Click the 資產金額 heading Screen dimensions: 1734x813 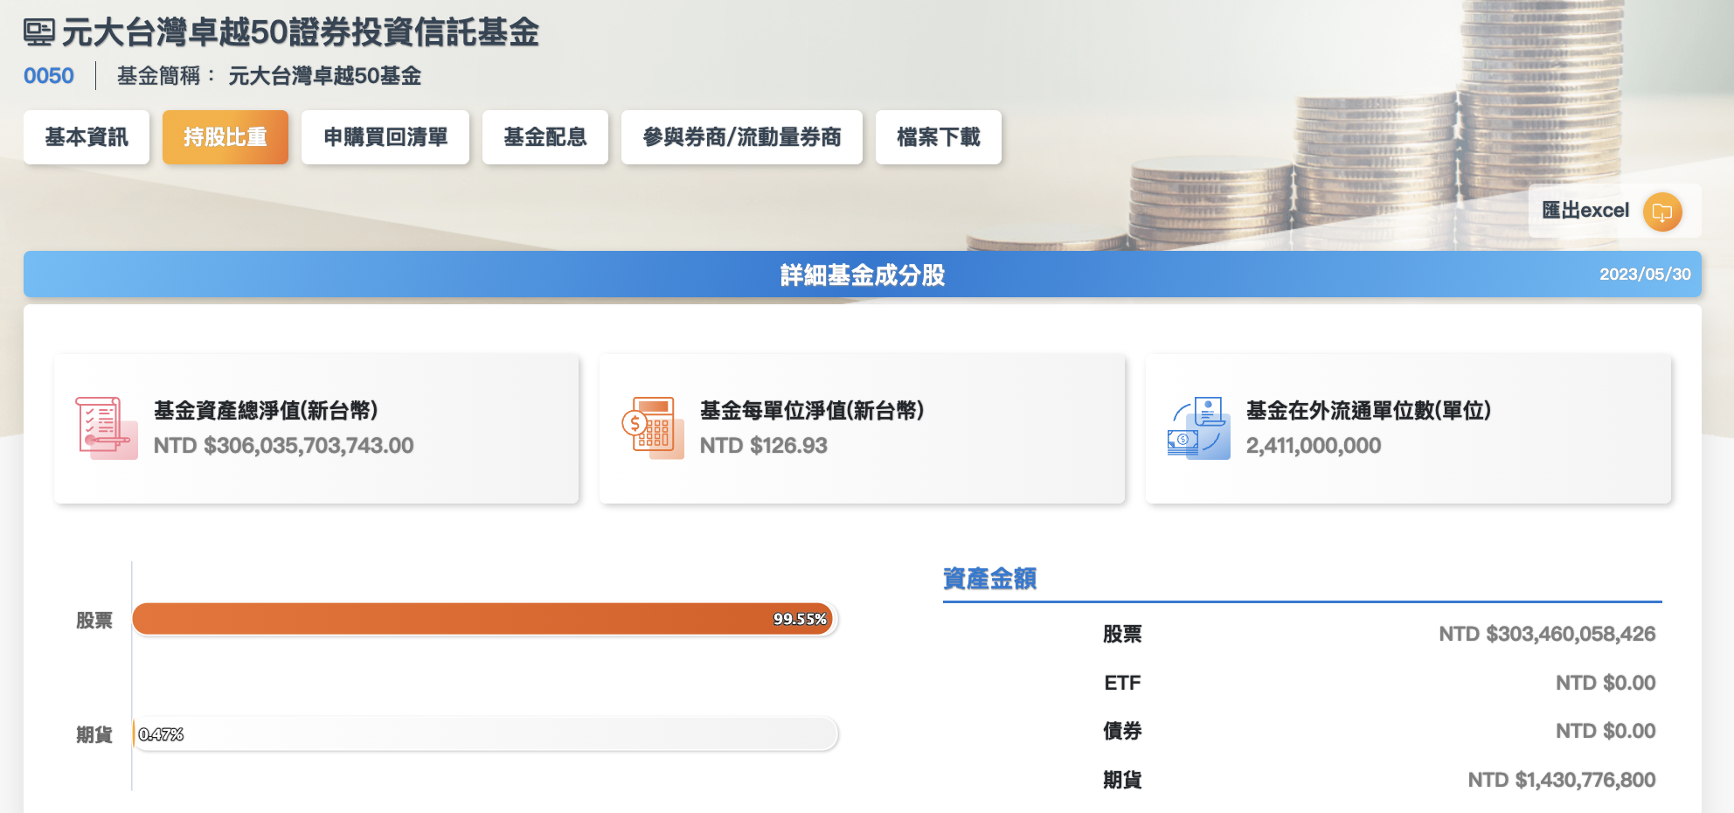click(988, 578)
